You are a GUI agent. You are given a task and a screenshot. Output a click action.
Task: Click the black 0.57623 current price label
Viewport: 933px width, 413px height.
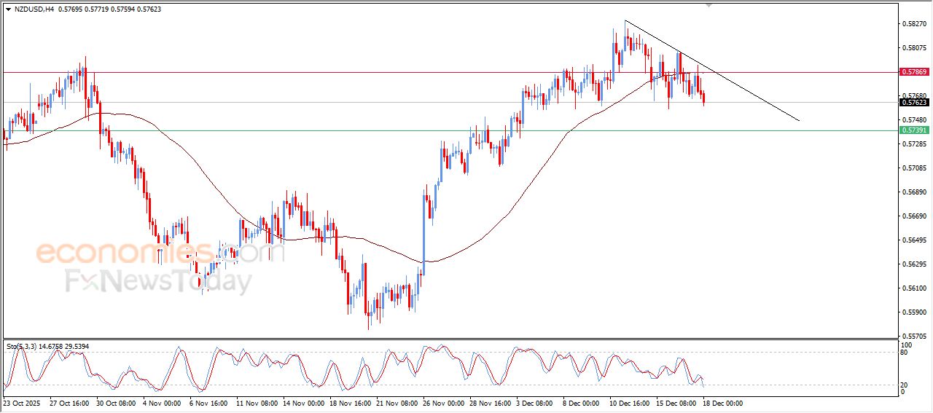[914, 103]
